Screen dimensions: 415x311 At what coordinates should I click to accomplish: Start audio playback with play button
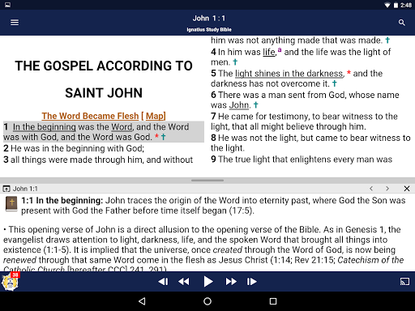pyautogui.click(x=207, y=282)
